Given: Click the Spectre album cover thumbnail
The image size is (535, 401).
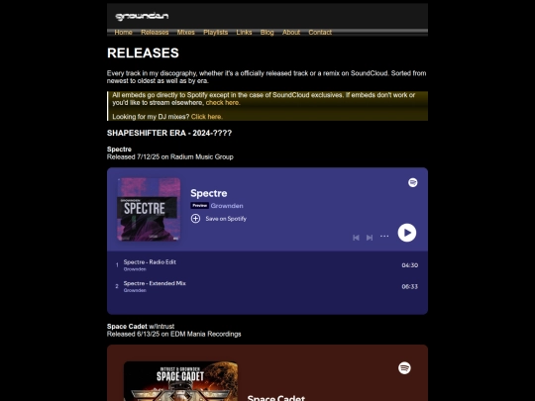Looking at the screenshot, I should point(149,209).
